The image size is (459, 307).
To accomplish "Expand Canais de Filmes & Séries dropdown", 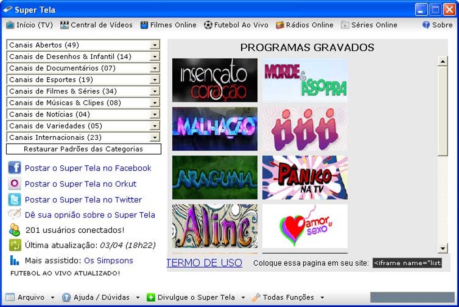I will pos(154,91).
